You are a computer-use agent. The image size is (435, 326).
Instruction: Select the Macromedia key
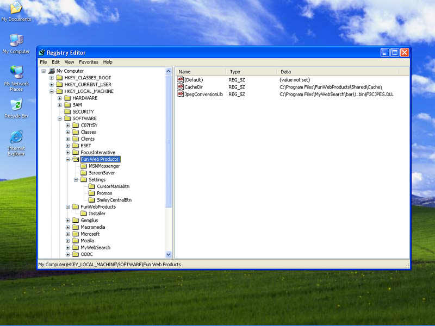click(x=92, y=227)
